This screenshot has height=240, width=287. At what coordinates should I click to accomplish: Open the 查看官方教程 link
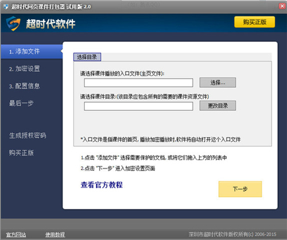[x=102, y=185]
